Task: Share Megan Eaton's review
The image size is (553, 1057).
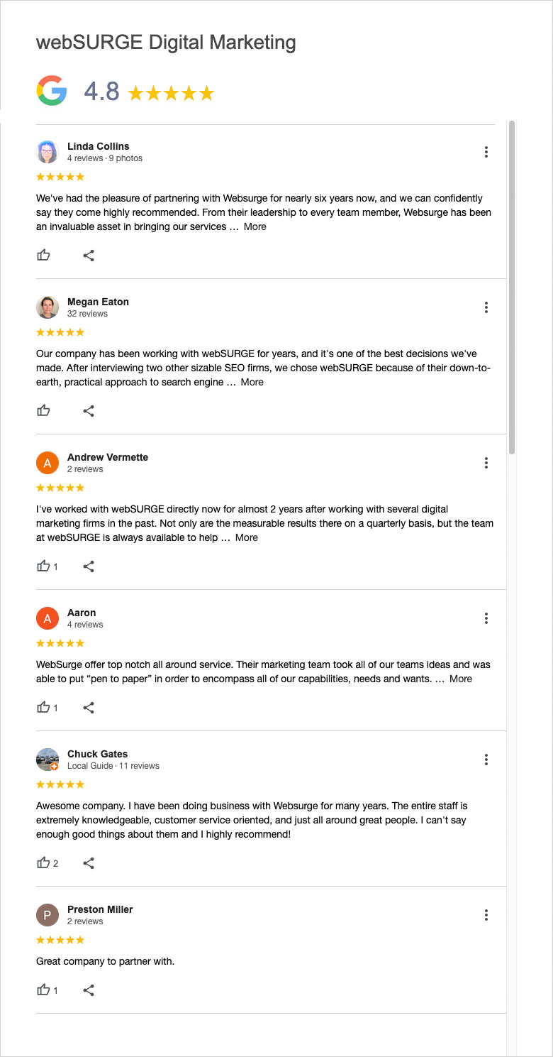Action: [x=89, y=411]
